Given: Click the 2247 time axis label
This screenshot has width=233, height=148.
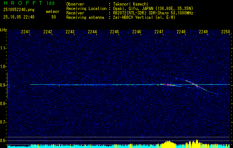Looking at the screenshot, I should click(x=159, y=32).
